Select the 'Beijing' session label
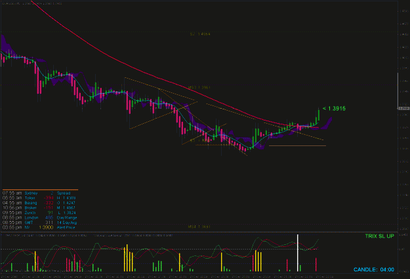The width and height of the screenshot is (410, 279). coord(31,203)
